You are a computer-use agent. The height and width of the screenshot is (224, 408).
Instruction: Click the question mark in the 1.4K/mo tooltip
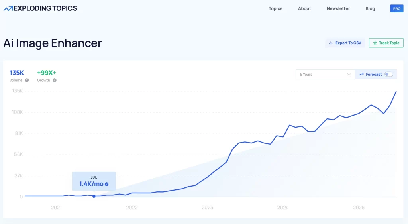click(x=107, y=184)
